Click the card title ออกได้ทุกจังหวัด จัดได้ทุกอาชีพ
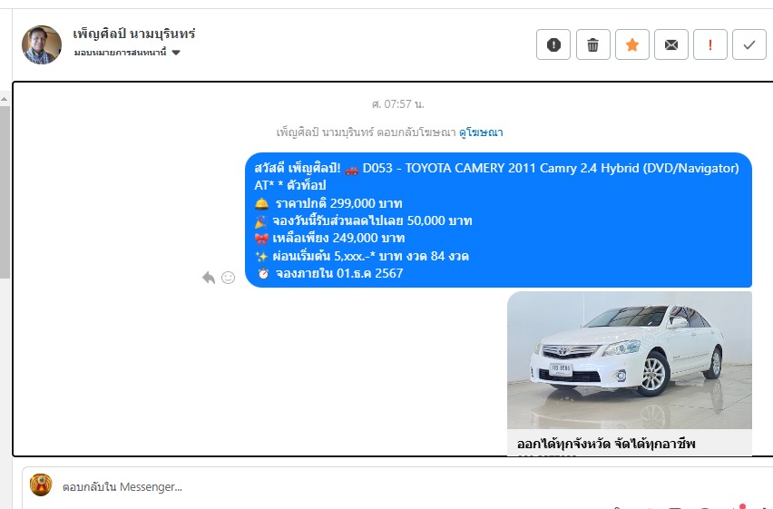This screenshot has width=773, height=509. point(606,444)
